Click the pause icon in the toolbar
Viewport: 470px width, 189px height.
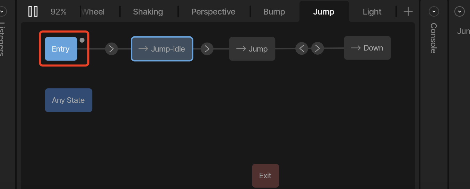(x=33, y=11)
